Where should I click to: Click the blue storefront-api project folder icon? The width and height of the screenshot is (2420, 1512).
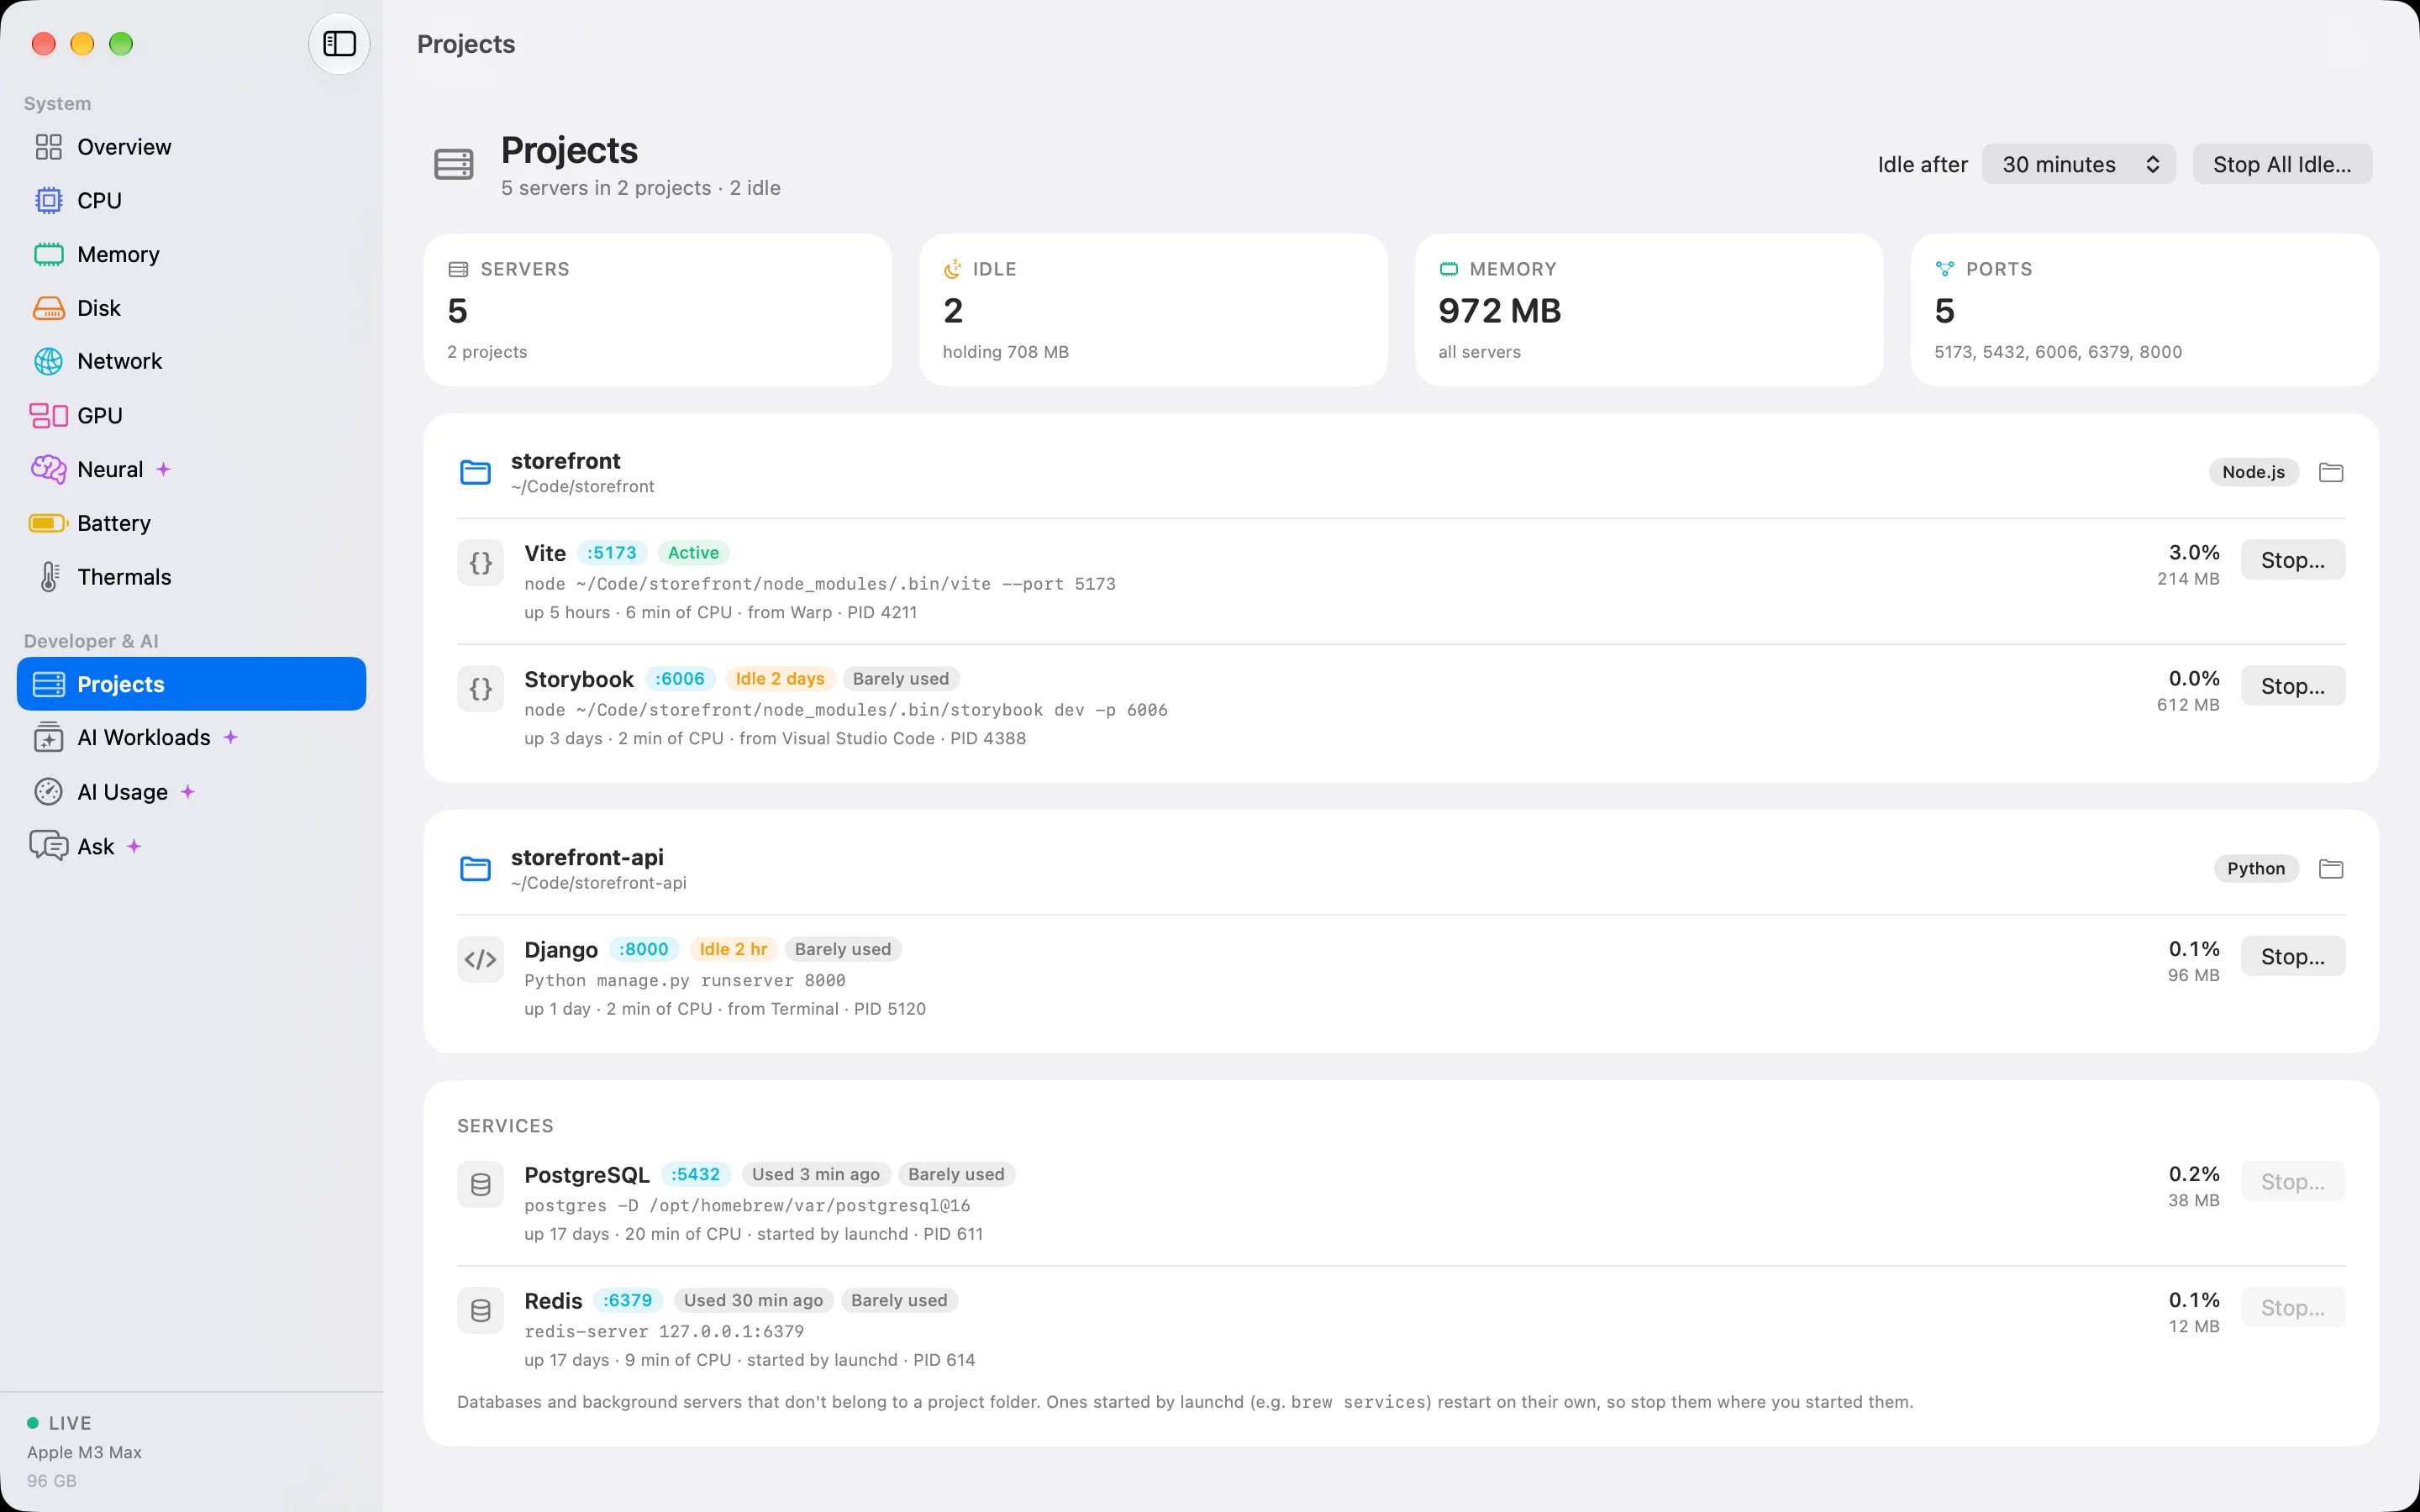tap(475, 868)
